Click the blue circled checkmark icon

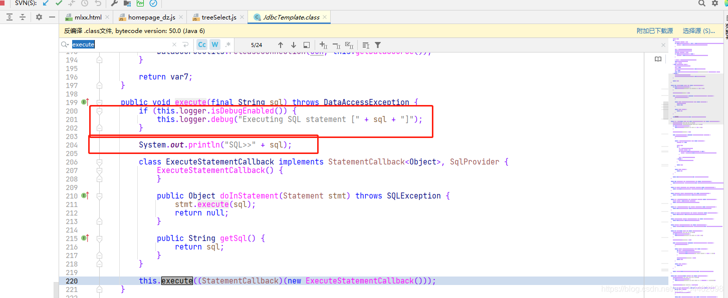[153, 3]
